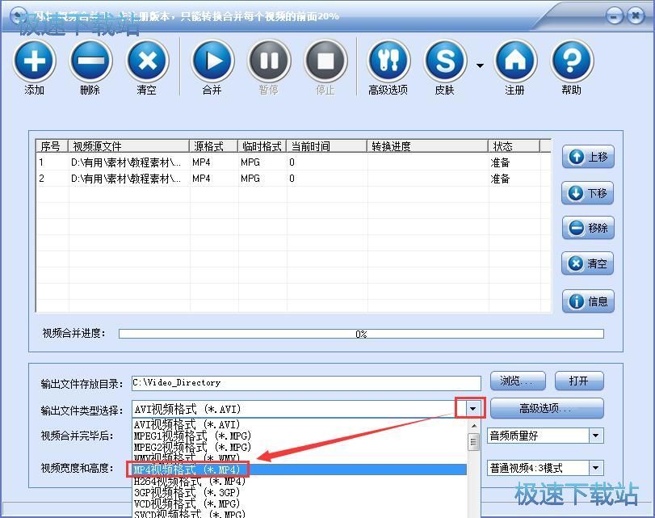Click dropdown list scrollbar up arrow

(x=474, y=426)
